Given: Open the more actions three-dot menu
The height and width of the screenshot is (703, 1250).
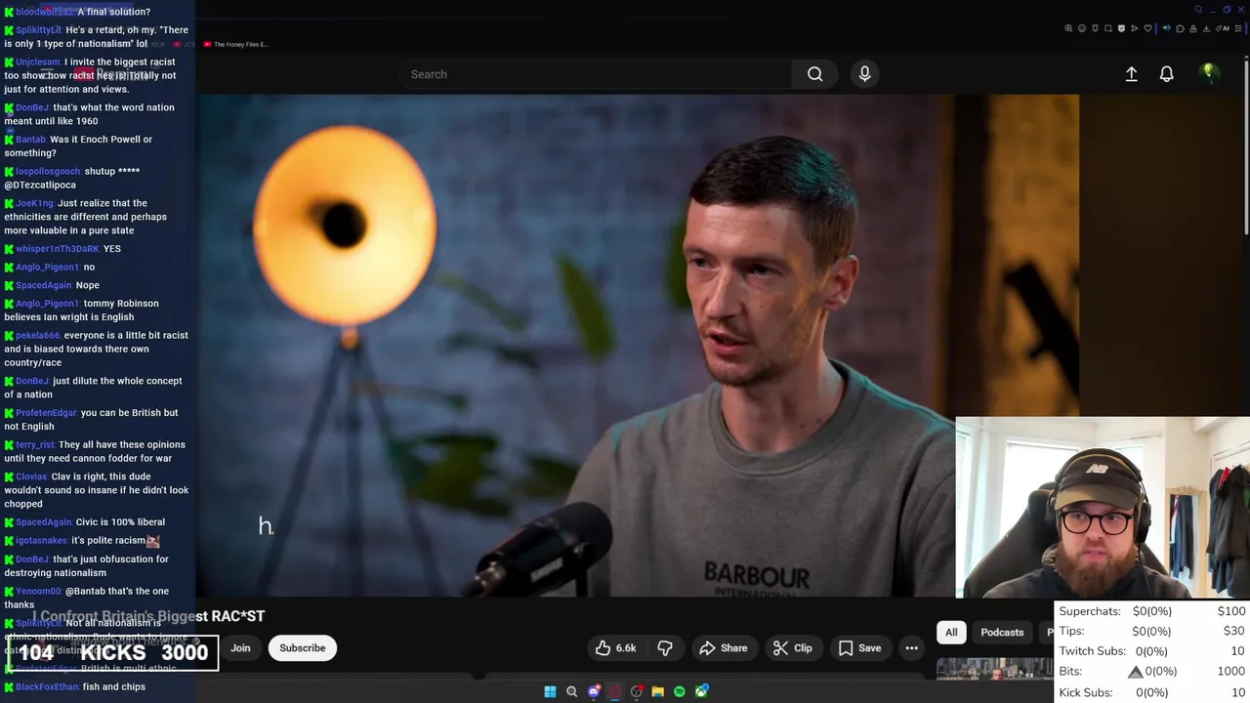Looking at the screenshot, I should [911, 648].
